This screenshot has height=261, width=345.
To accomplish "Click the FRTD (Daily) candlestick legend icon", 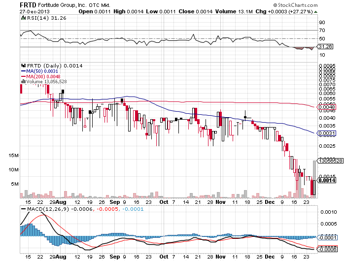I will pos(23,65).
